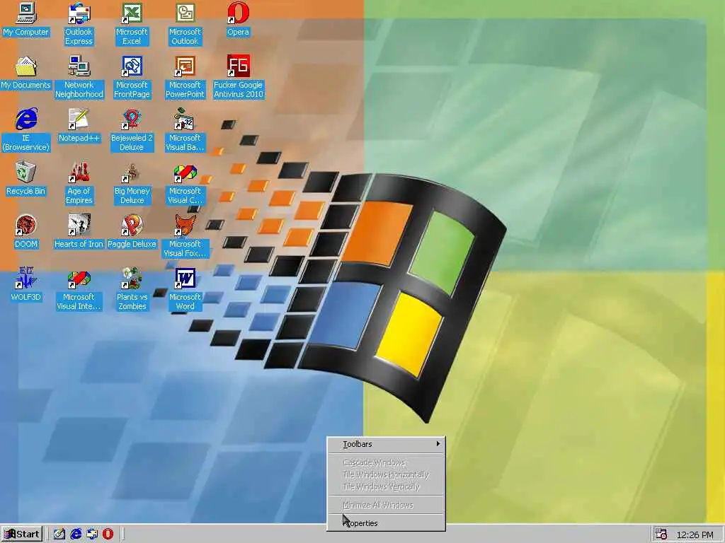Click the greyed Cascade Windows menu entry
Image resolution: width=725 pixels, height=543 pixels.
386,462
